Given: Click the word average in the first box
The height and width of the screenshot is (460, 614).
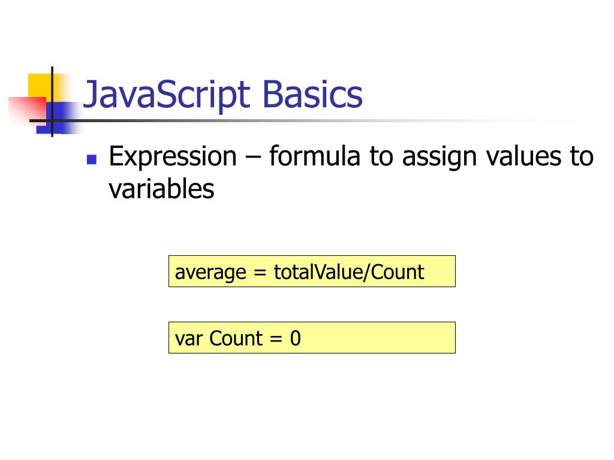Looking at the screenshot, I should [210, 273].
